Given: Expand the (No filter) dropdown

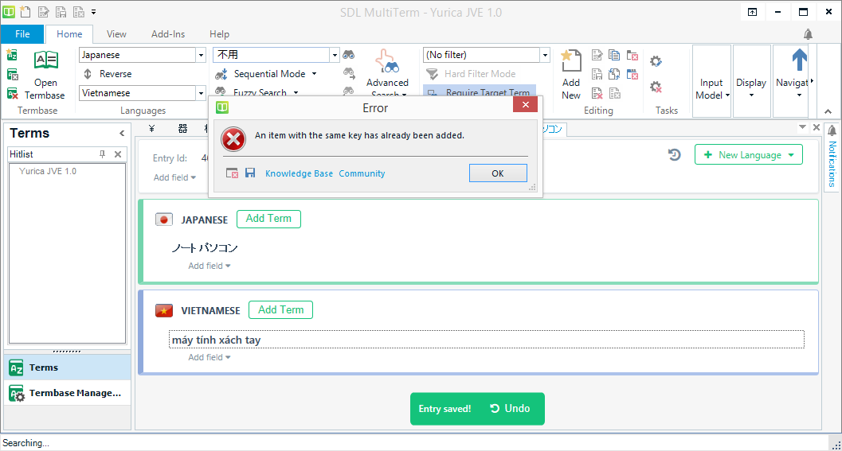Looking at the screenshot, I should pyautogui.click(x=545, y=55).
